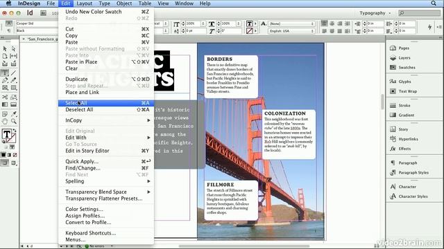Select the Selection tool arrow
This screenshot has width=444, height=249.
[5, 49]
